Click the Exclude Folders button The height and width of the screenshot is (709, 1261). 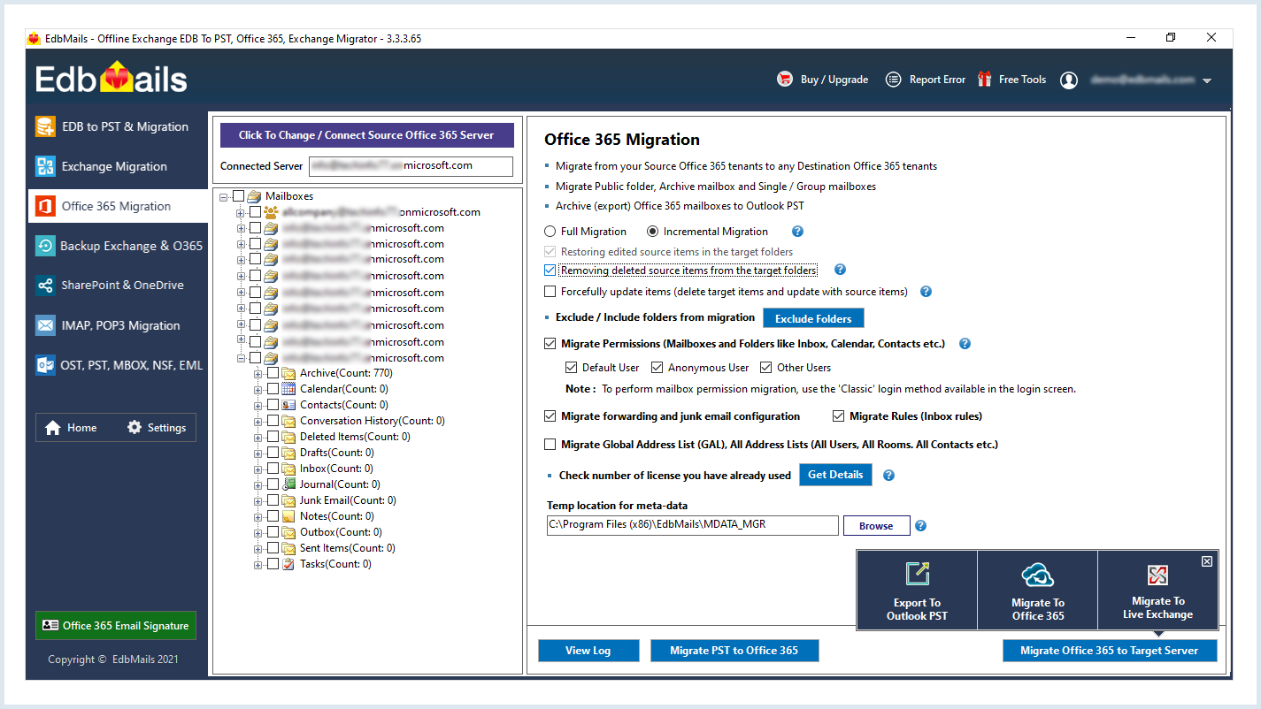click(x=813, y=318)
